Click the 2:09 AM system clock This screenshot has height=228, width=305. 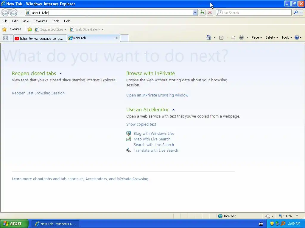coord(294,224)
